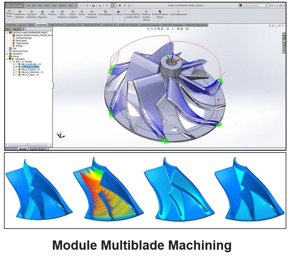Click the Rebuild traffic light icon
This screenshot has height=264, width=290.
tap(120, 5)
